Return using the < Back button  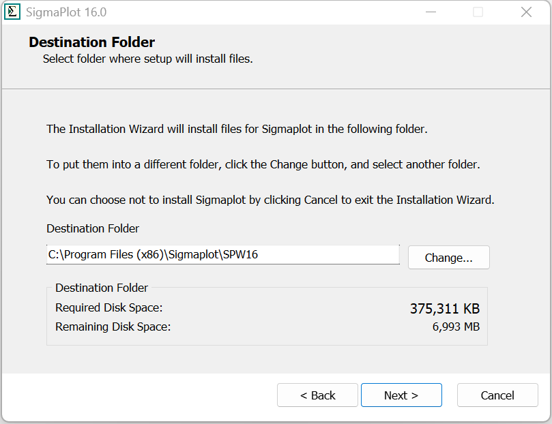pyautogui.click(x=317, y=395)
